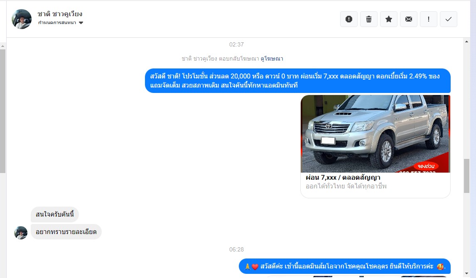
Task: Click chat scrollbar up arrow on right
Action: [466, 41]
